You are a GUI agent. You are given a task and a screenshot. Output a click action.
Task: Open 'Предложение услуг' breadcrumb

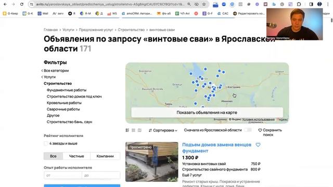coord(96,30)
